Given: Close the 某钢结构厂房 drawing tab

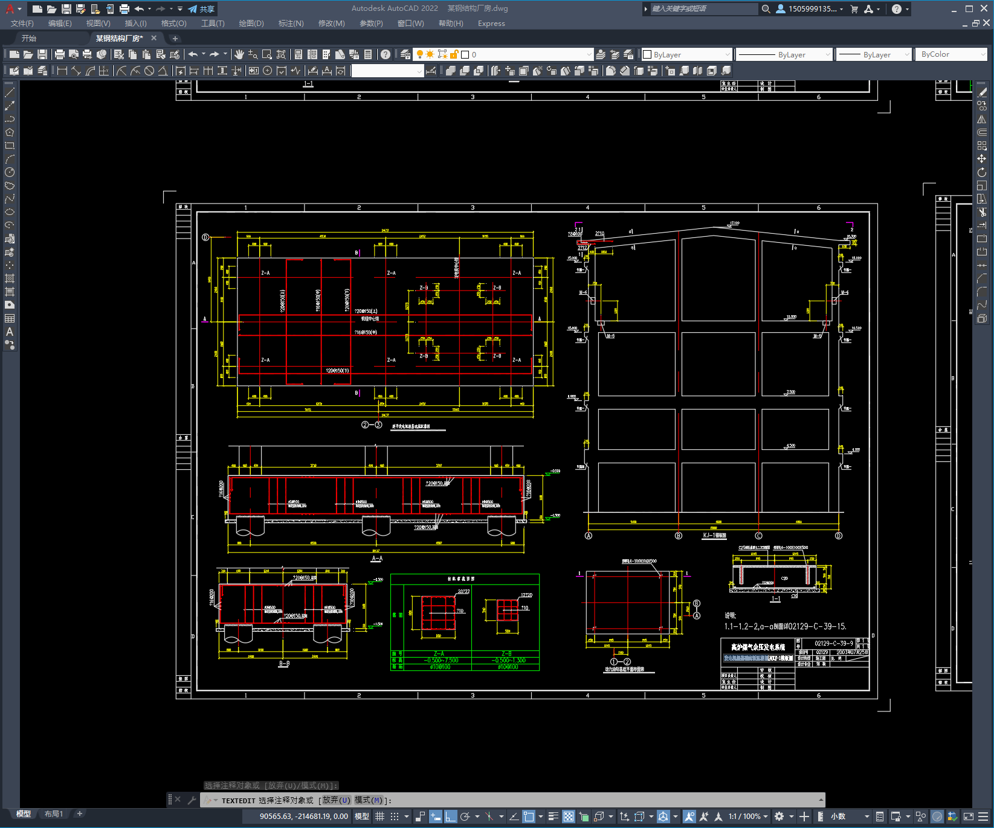Looking at the screenshot, I should click(153, 38).
